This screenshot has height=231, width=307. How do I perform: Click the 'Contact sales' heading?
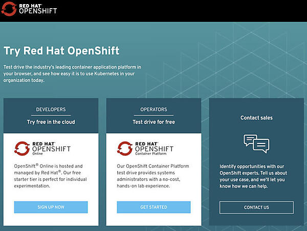coord(256,118)
